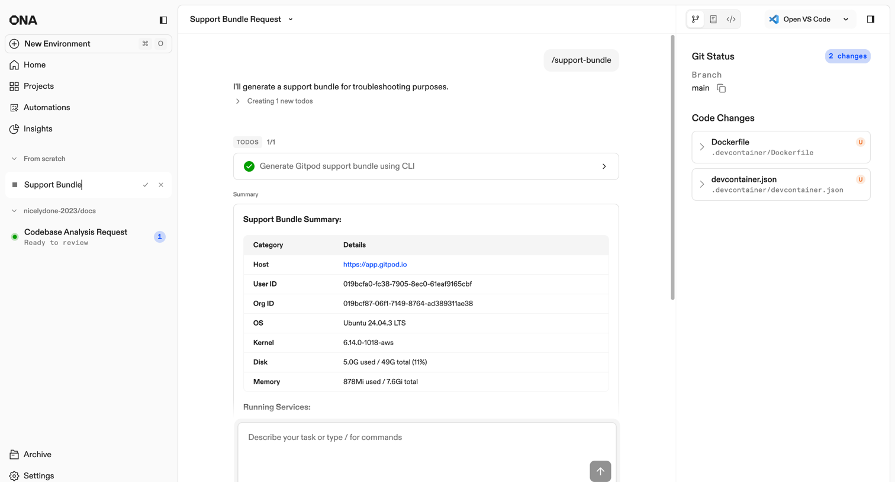Click the chat scrollbar

click(672, 168)
